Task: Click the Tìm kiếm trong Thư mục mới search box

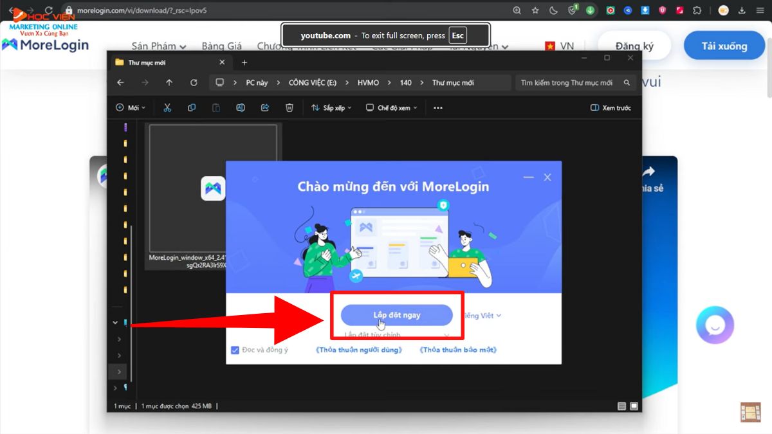Action: (x=575, y=83)
